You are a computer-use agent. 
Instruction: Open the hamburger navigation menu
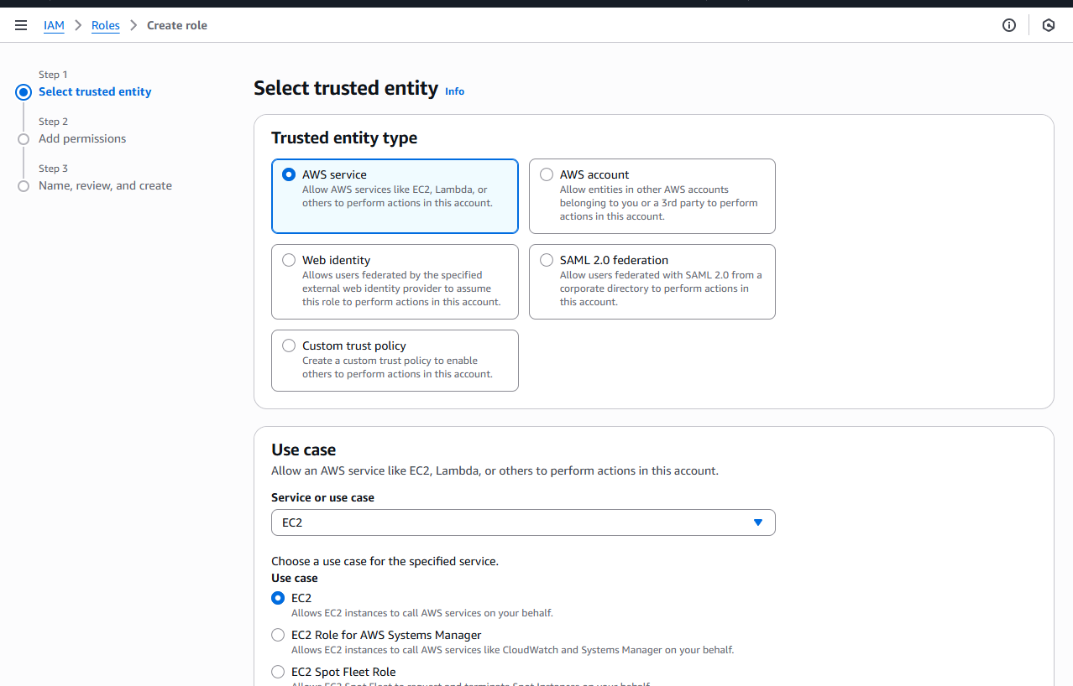point(21,25)
